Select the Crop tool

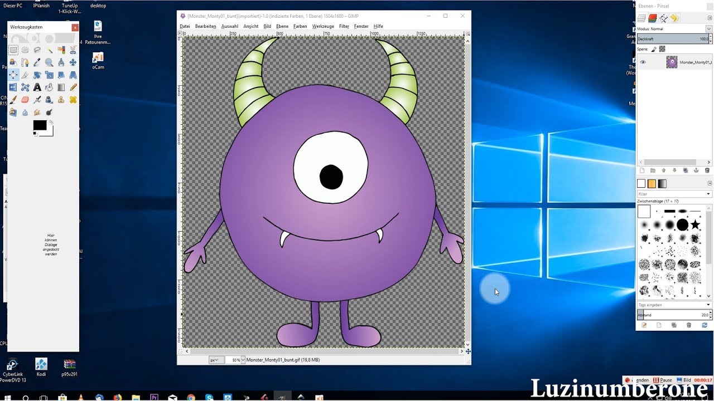25,75
